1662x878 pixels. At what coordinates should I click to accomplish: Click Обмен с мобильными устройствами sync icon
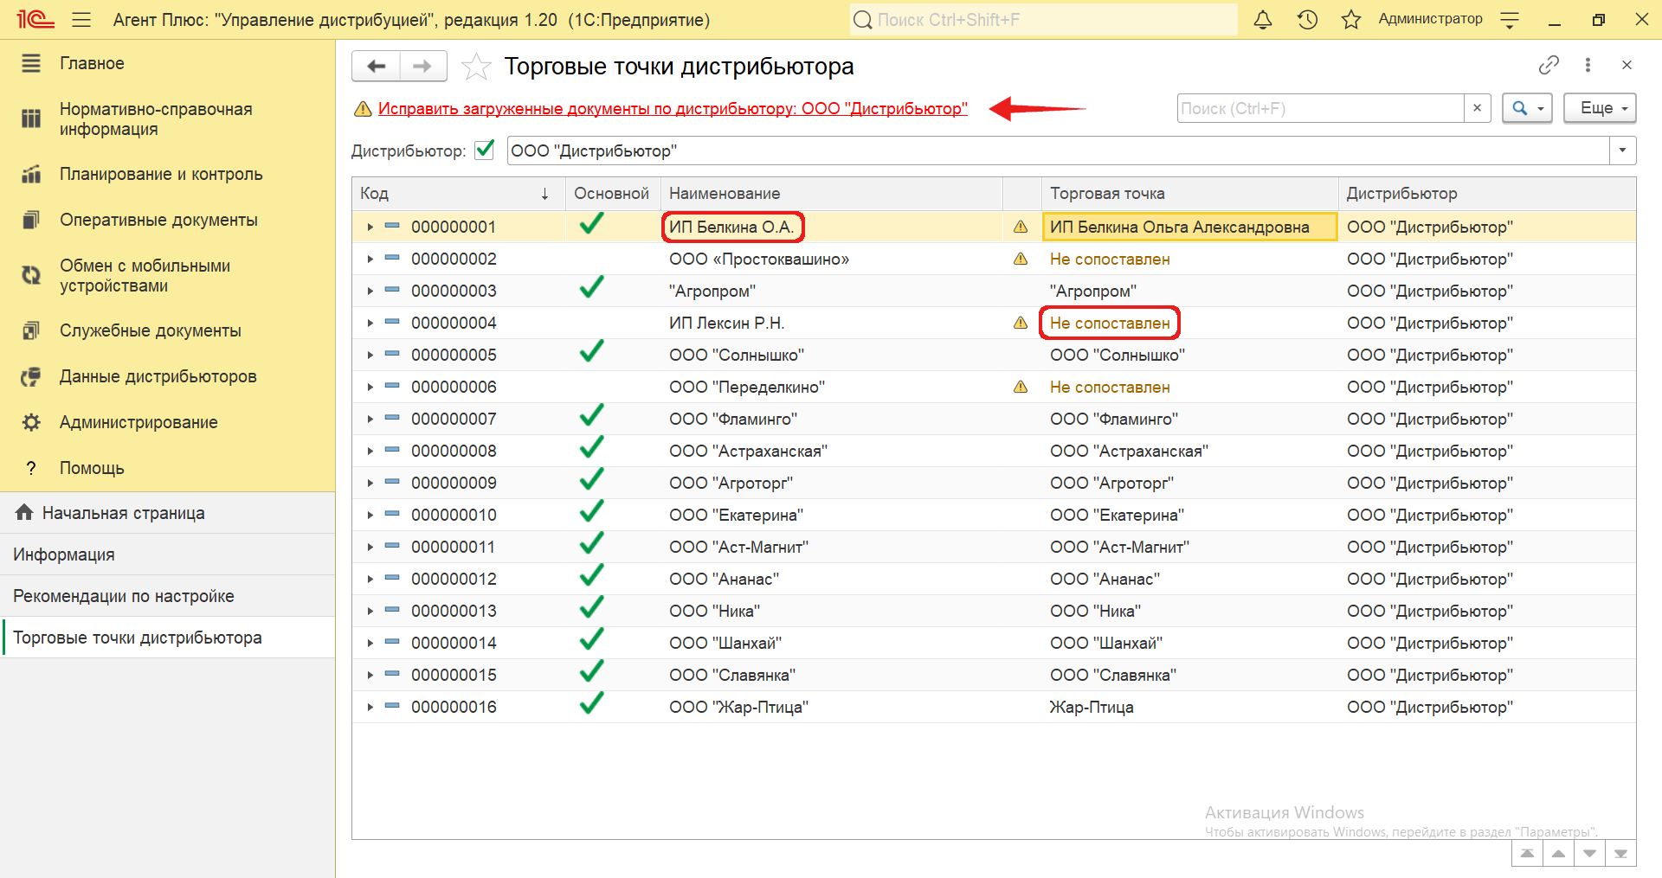click(31, 275)
